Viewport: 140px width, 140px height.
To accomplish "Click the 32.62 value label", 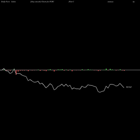I will (129, 87).
